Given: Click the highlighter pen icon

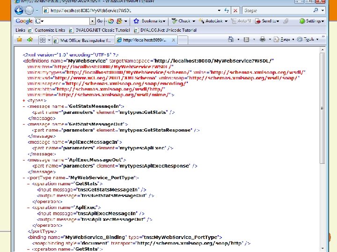Looking at the screenshot, I should tap(286, 21).
